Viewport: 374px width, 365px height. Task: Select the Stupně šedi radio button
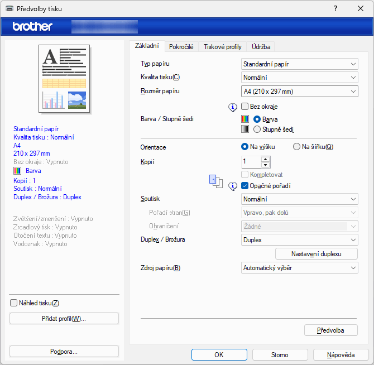pyautogui.click(x=257, y=129)
